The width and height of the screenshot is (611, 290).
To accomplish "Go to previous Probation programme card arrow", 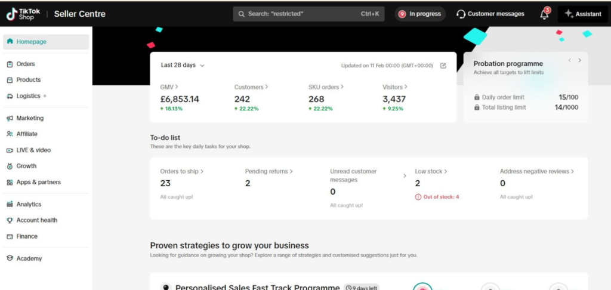I will (x=570, y=60).
